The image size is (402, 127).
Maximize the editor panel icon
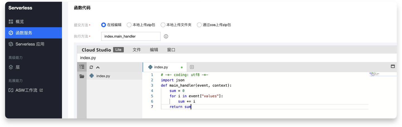pyautogui.click(x=393, y=66)
